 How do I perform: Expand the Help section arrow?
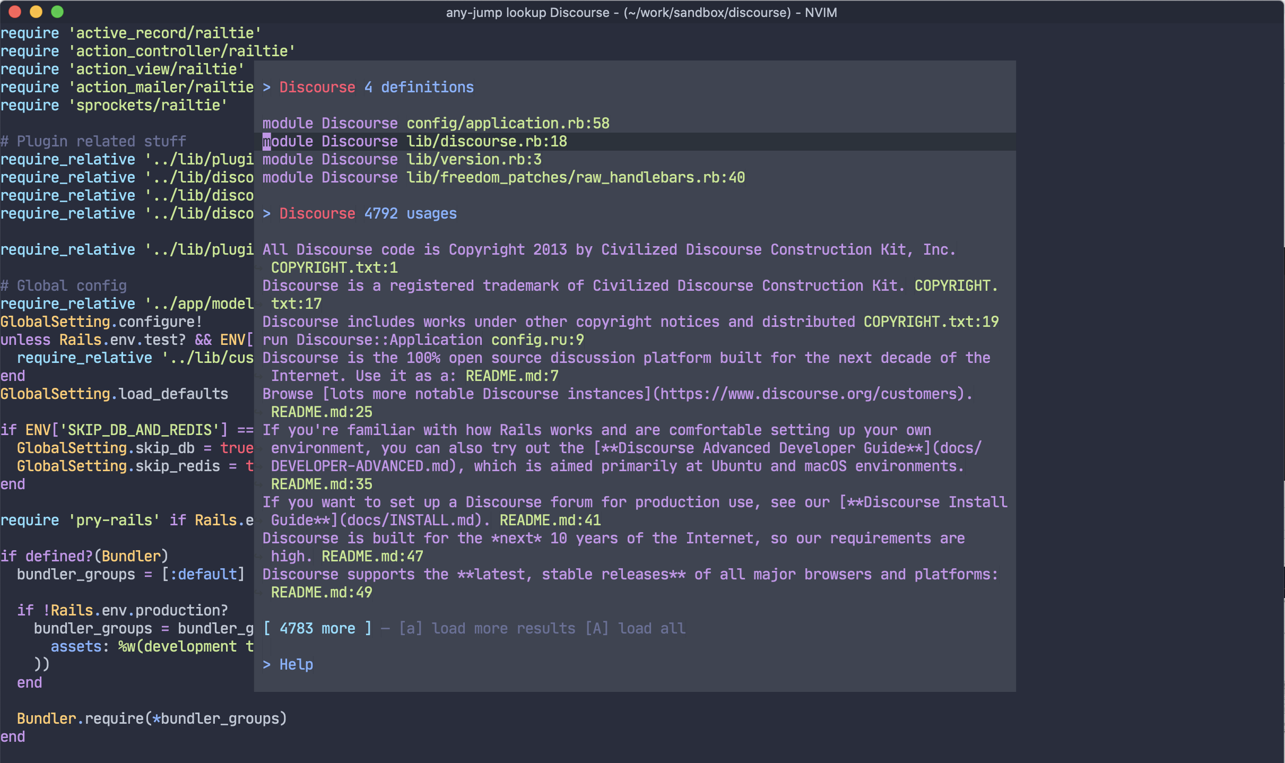coord(266,664)
